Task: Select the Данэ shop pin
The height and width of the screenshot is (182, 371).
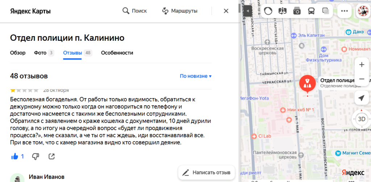Action: tap(348, 32)
